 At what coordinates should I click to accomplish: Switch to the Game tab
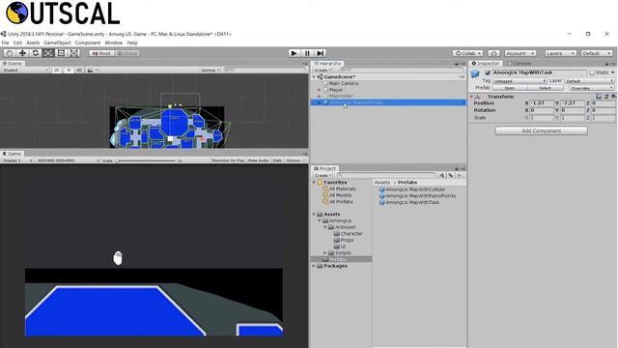click(x=13, y=154)
